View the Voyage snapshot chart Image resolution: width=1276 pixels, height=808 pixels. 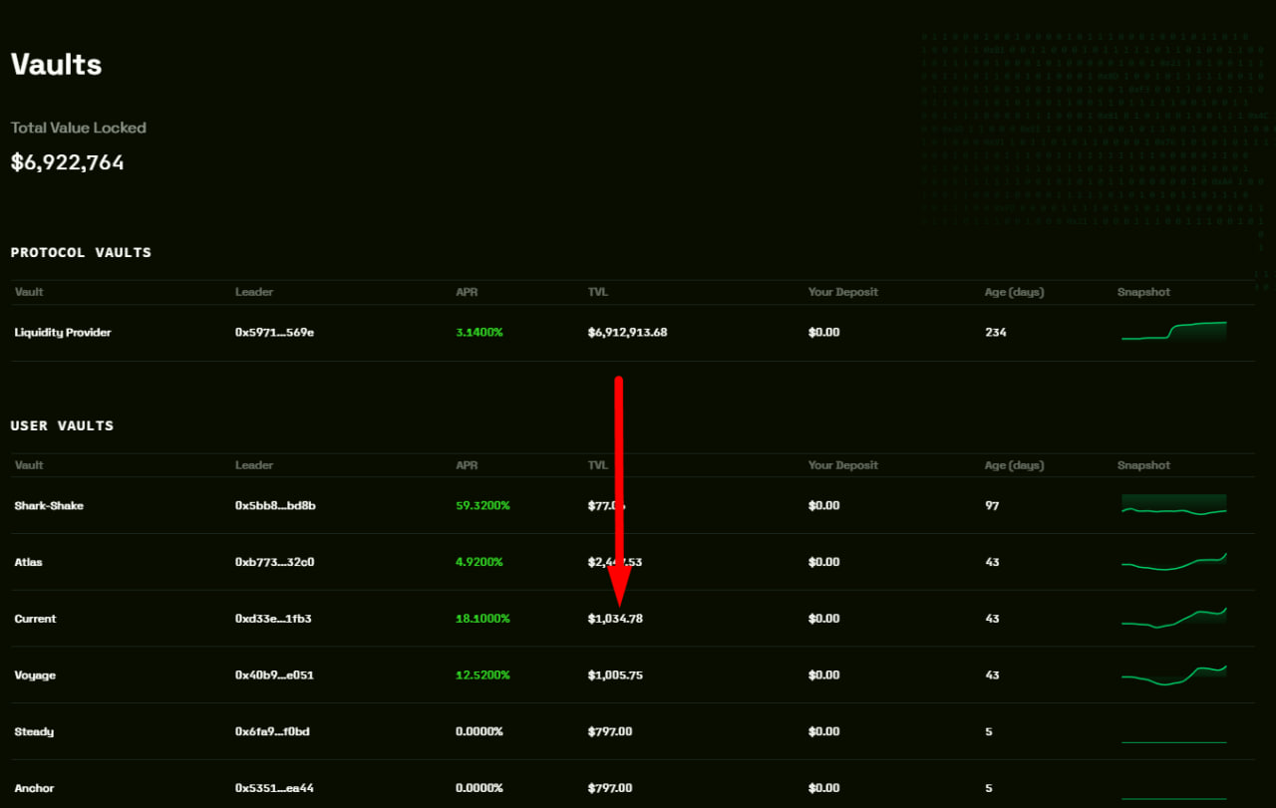click(1174, 674)
